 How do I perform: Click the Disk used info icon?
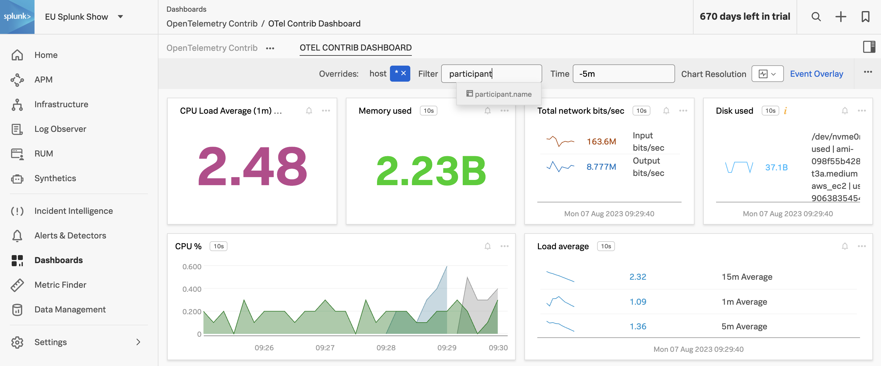785,111
